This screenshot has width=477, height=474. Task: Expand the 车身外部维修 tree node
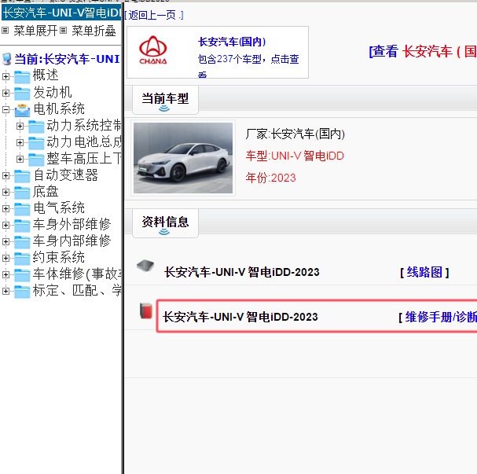point(6,225)
